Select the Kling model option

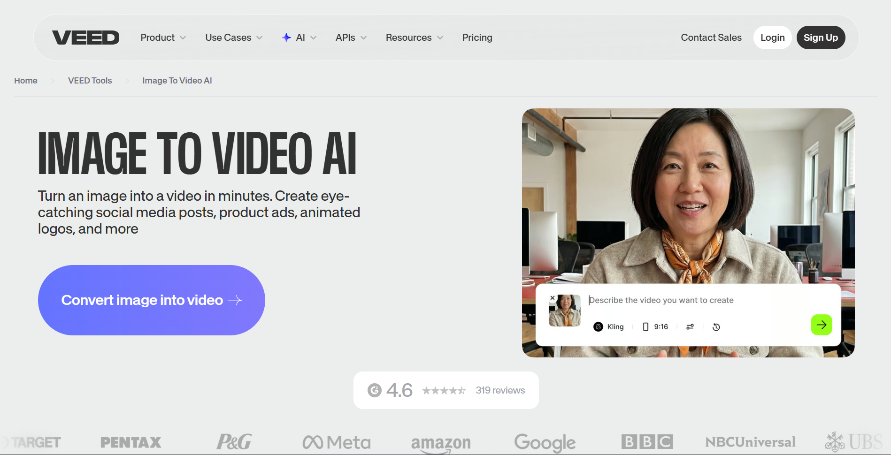tap(609, 327)
